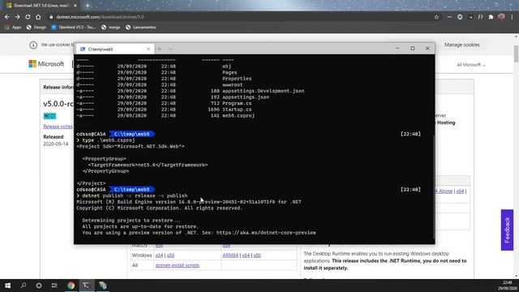Viewport: 519px width, 292px height.
Task: Open the Apps bookmarks shortcut
Action: tap(13, 28)
